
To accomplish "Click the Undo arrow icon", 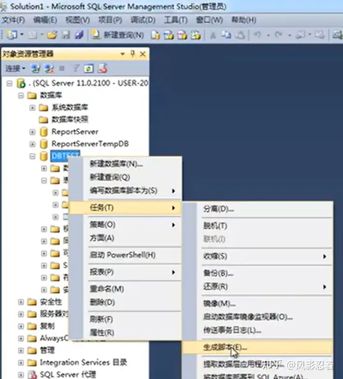I will [257, 35].
